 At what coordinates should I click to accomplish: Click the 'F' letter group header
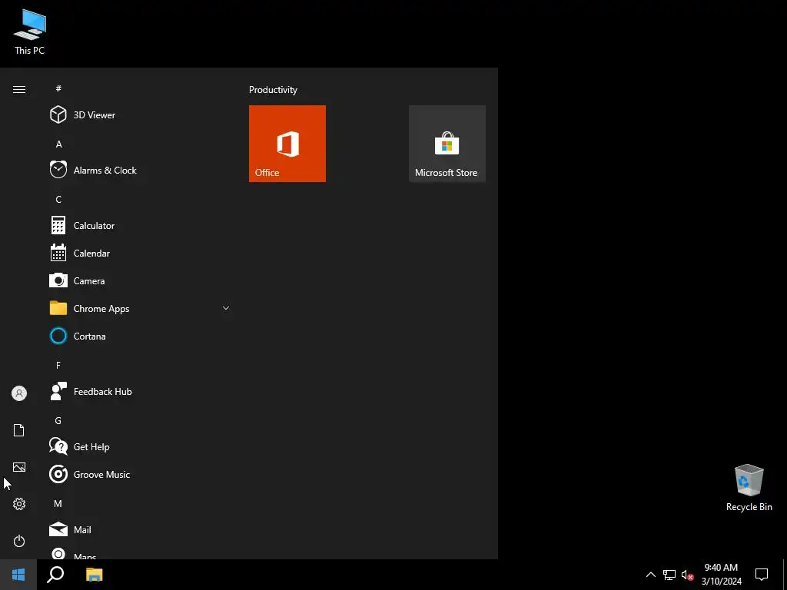[58, 365]
